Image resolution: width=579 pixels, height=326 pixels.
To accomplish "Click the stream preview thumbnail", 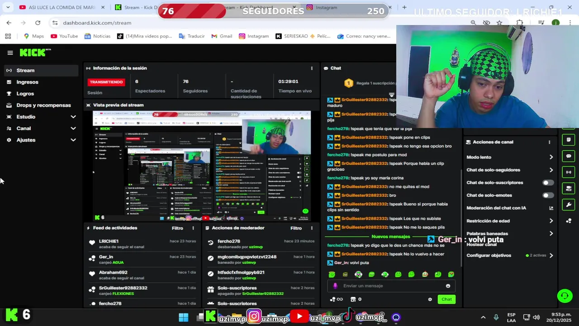I will (202, 166).
